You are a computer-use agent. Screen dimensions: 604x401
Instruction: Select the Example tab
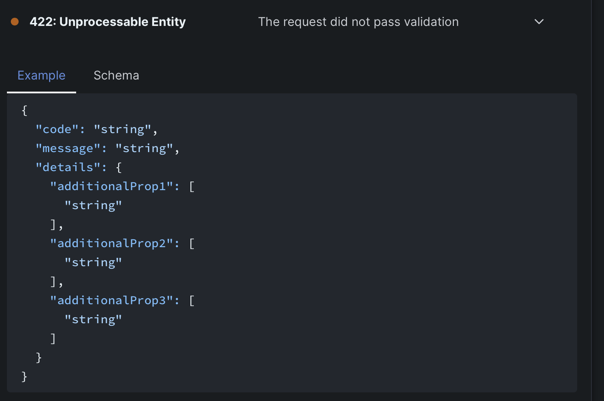click(42, 75)
